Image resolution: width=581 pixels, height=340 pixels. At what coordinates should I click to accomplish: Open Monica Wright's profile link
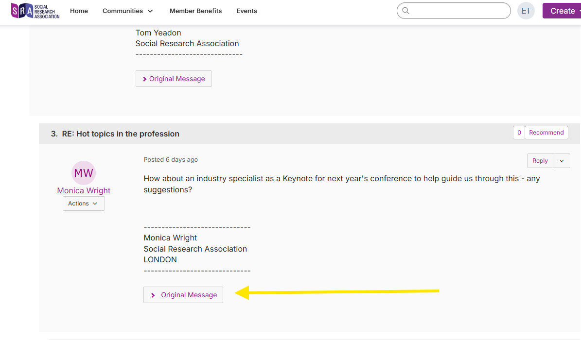84,190
